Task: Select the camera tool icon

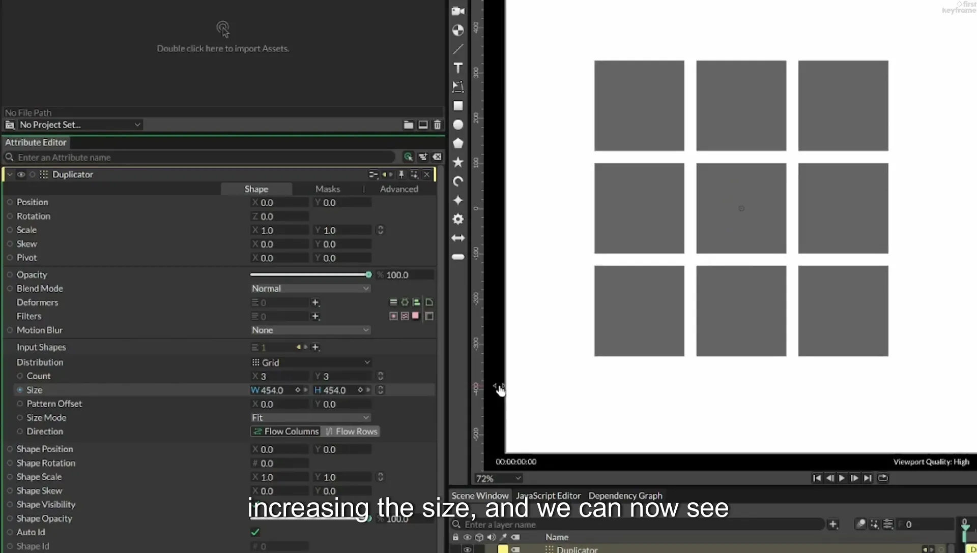Action: [x=458, y=11]
